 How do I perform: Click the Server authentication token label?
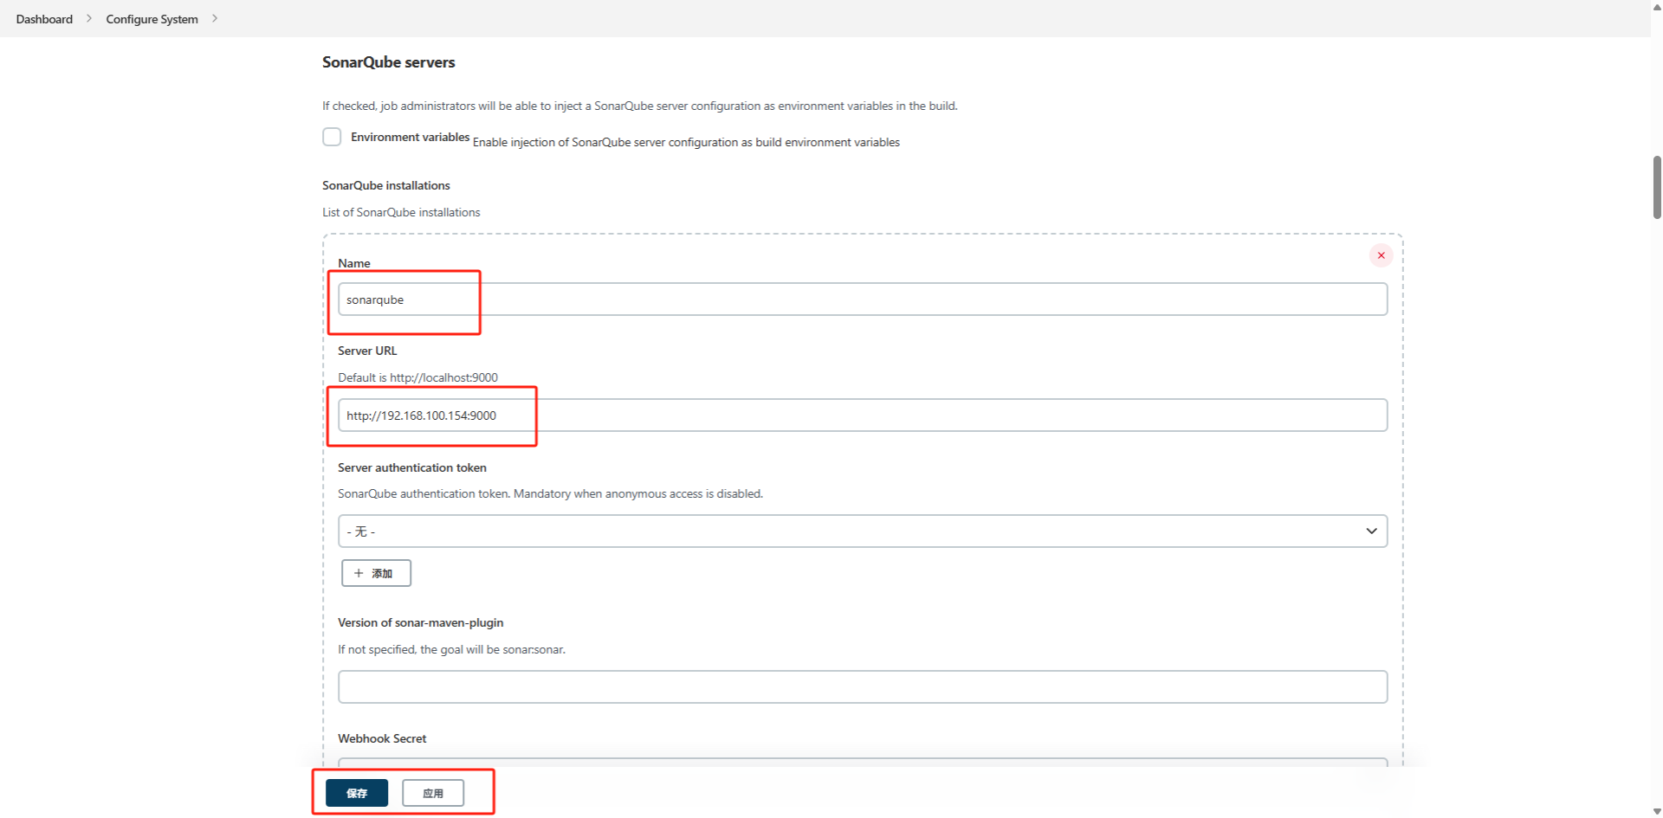[412, 467]
